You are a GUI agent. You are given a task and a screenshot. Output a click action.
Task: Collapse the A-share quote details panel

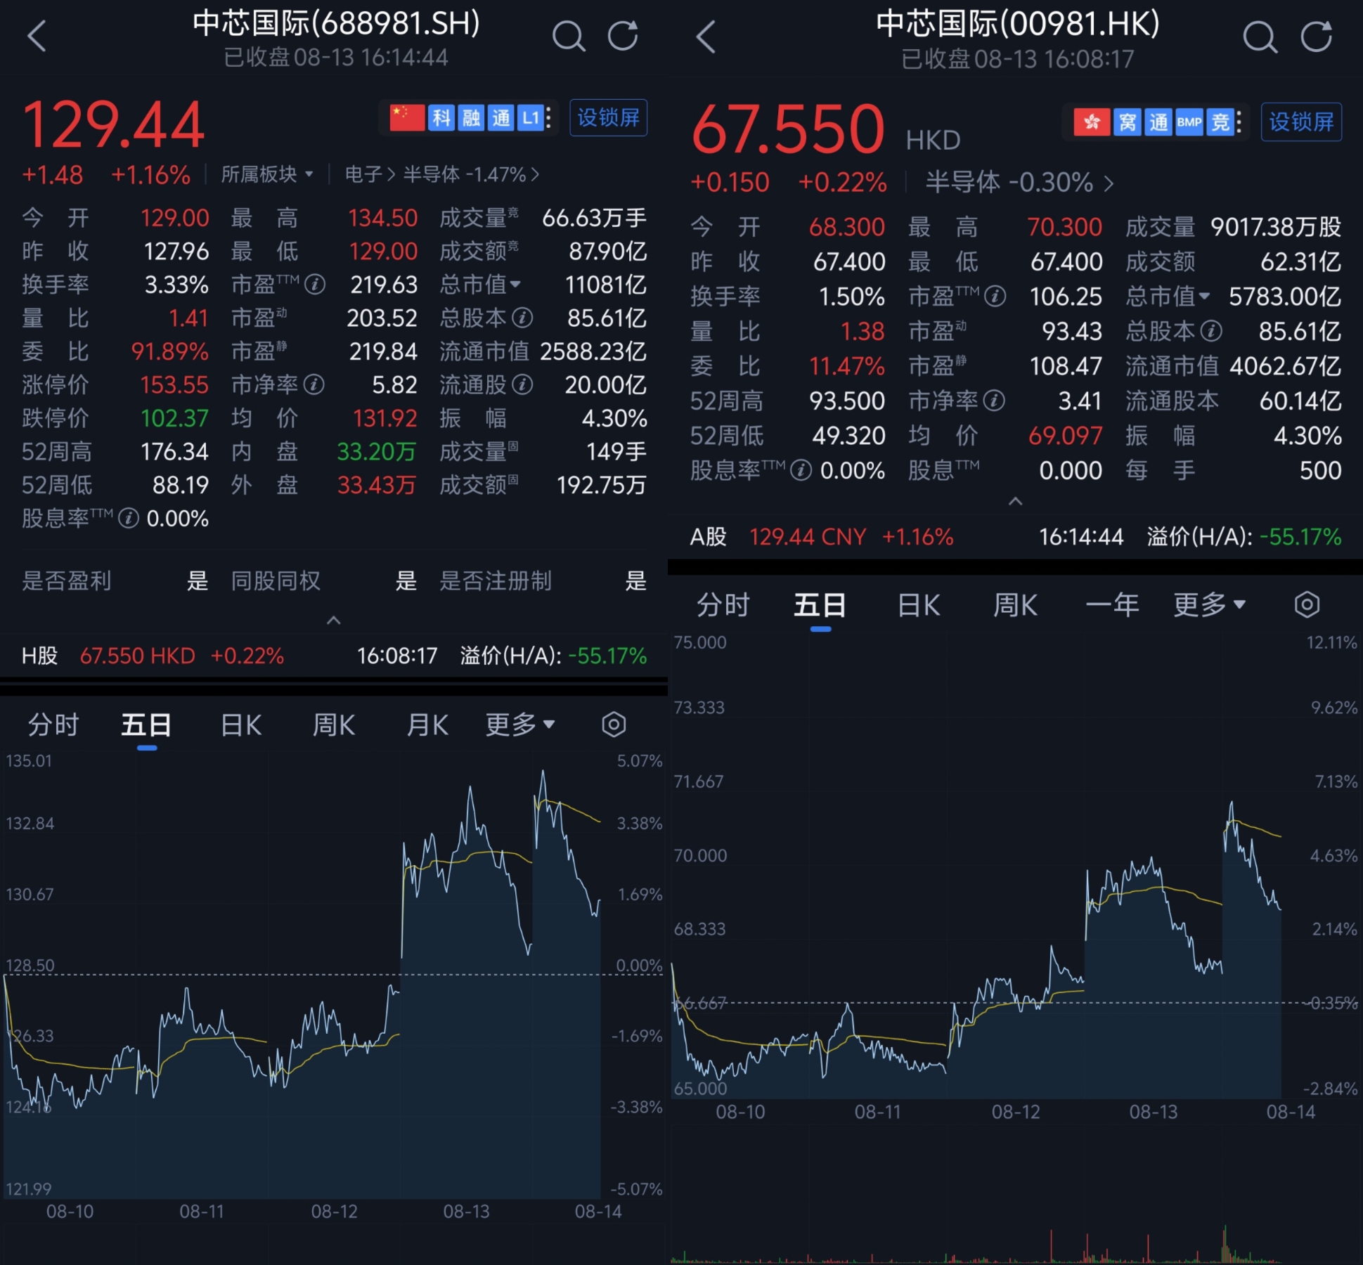[x=334, y=620]
